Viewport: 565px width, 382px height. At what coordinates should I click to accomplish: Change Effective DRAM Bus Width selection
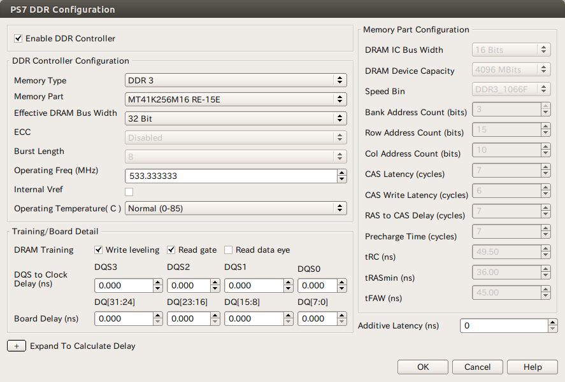(x=236, y=118)
